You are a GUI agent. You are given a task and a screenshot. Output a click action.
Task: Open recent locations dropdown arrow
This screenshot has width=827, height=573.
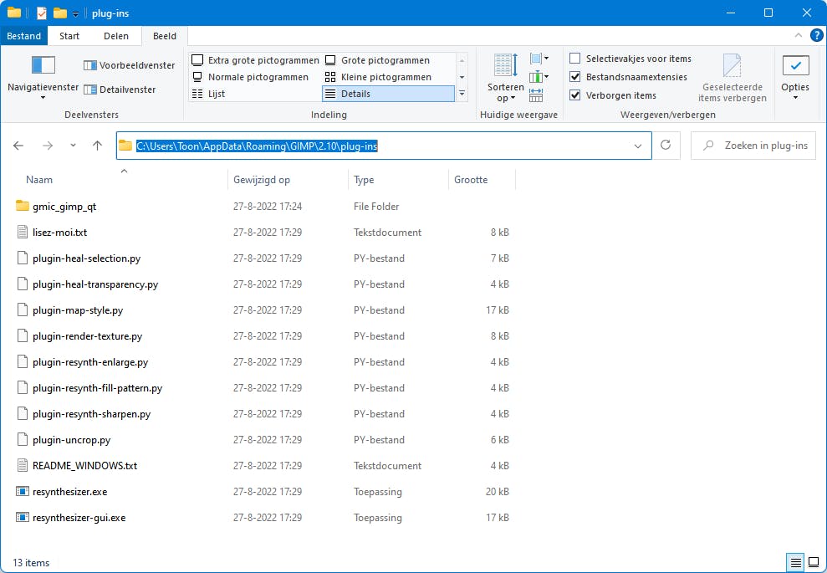73,146
